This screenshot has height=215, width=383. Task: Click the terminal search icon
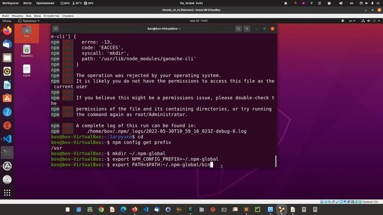pyautogui.click(x=238, y=29)
